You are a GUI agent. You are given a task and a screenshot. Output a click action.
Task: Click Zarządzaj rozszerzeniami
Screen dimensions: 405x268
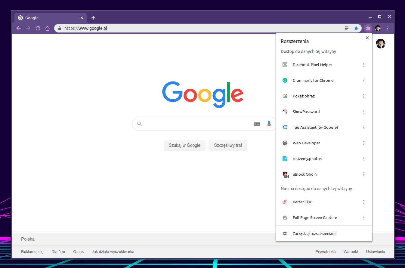point(324,233)
